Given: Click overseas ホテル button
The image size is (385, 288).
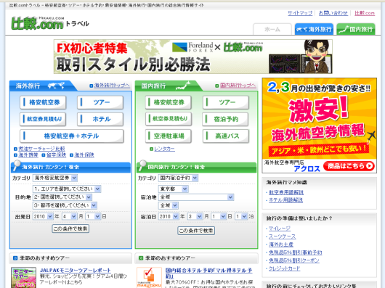Looking at the screenshot, I should pyautogui.click(x=100, y=119).
